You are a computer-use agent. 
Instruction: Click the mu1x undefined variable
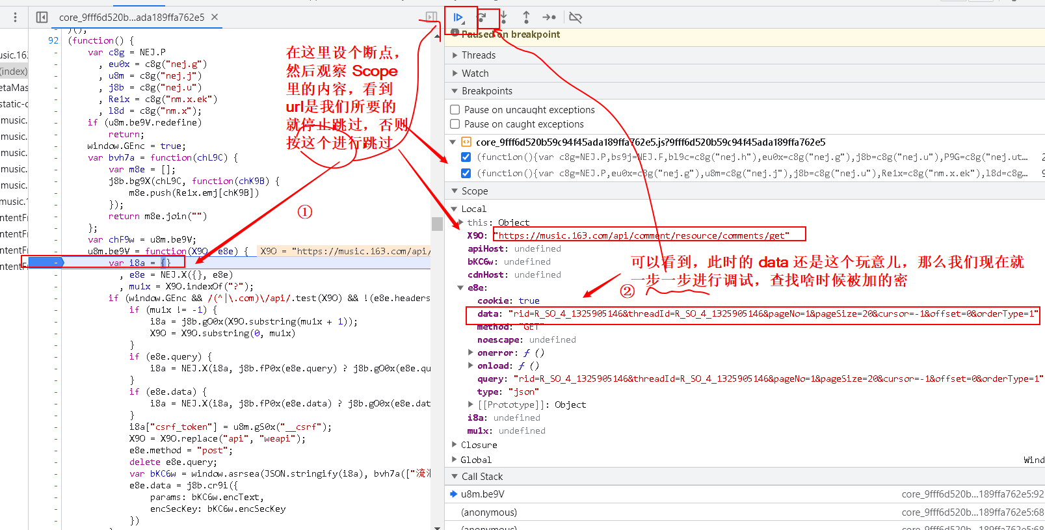click(x=507, y=431)
